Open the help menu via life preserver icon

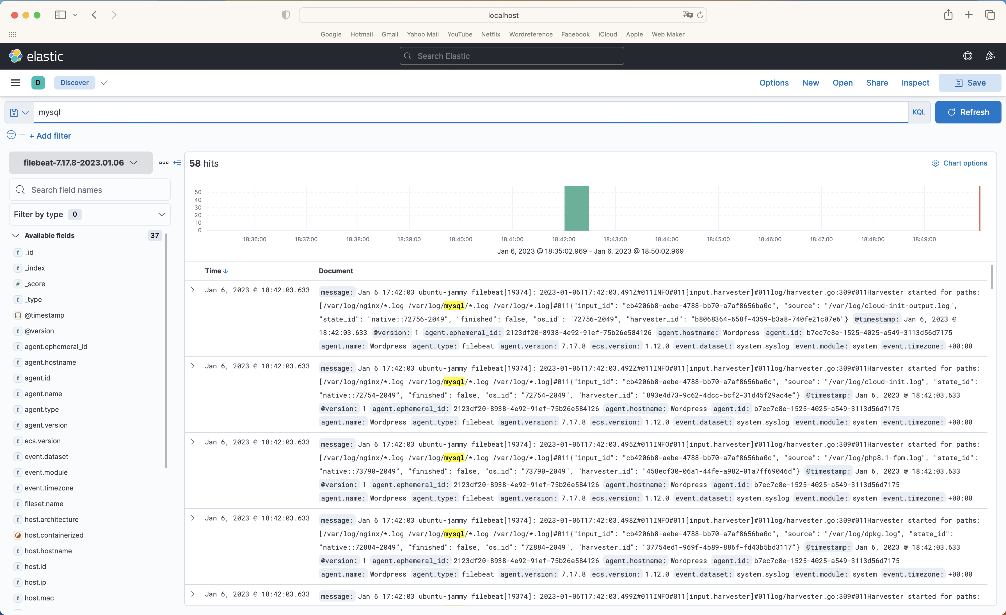(968, 56)
